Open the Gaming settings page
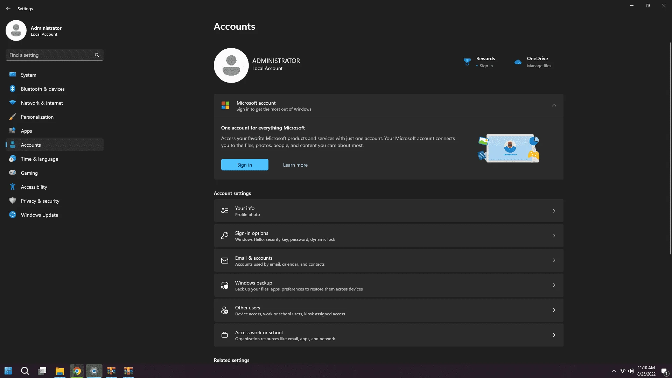Image resolution: width=672 pixels, height=378 pixels. click(x=55, y=173)
